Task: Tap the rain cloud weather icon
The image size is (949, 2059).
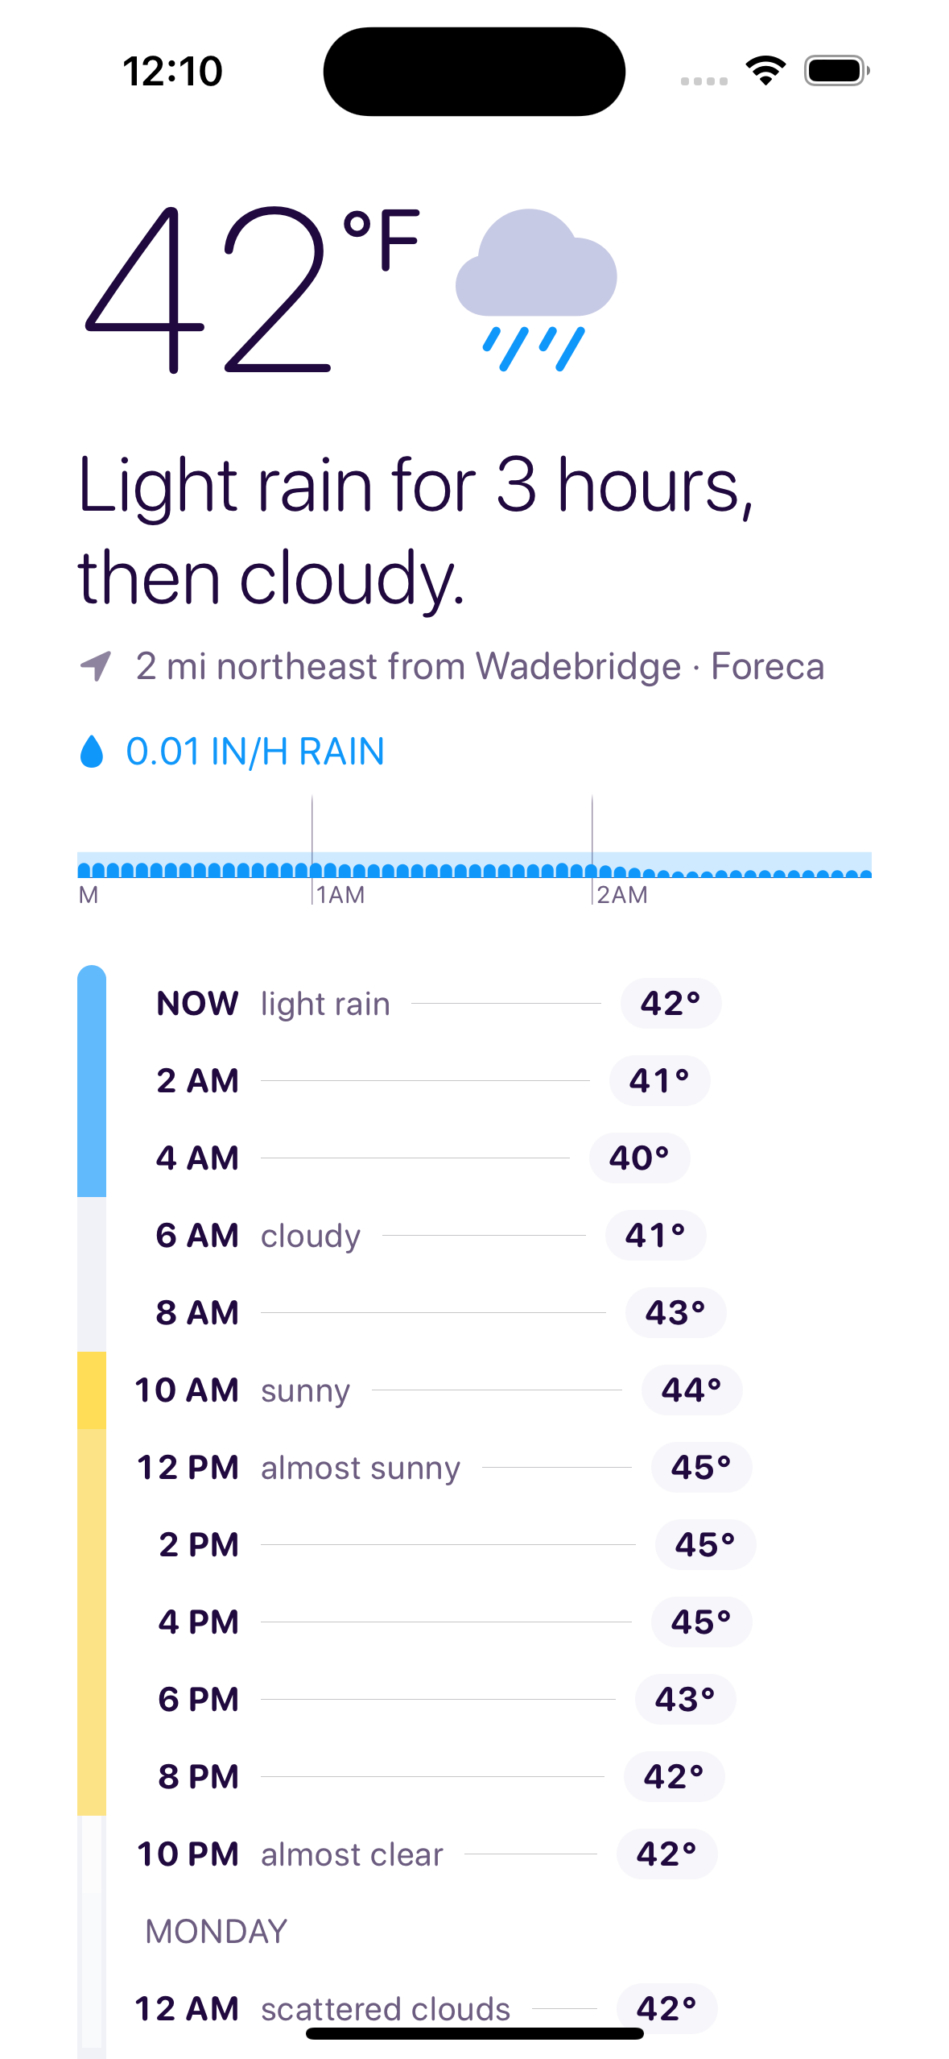Action: click(x=536, y=290)
